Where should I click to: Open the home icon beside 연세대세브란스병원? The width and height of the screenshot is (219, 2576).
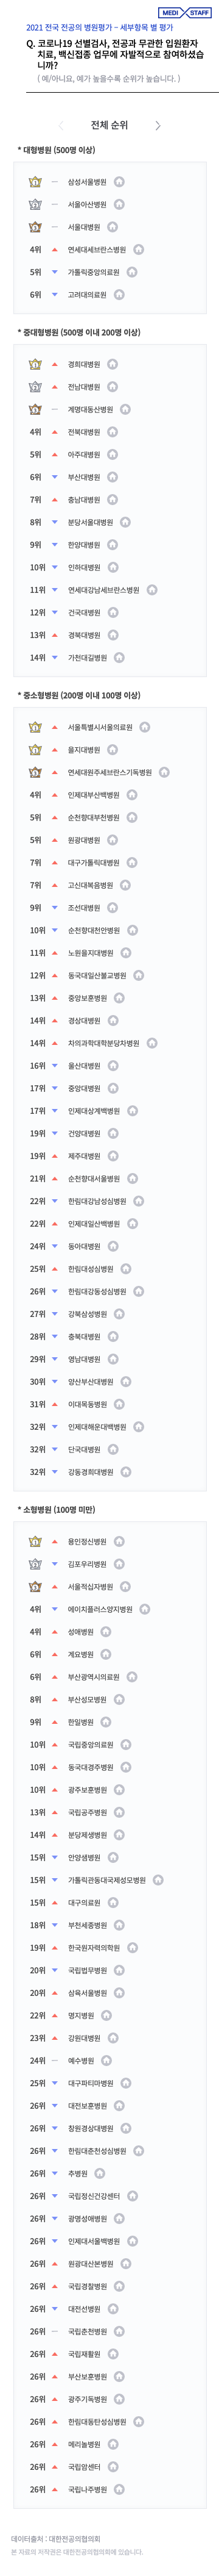coord(138,250)
